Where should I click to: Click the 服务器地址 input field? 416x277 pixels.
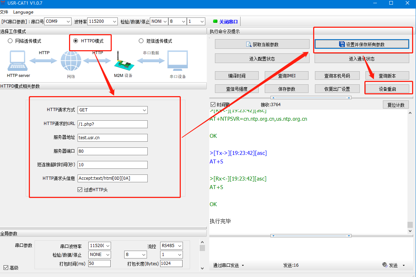click(112, 137)
